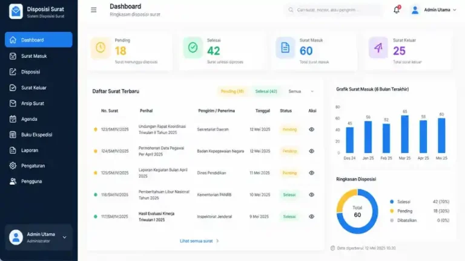Click the Arsip Surat envelope icon
This screenshot has height=261, width=465.
click(13, 103)
